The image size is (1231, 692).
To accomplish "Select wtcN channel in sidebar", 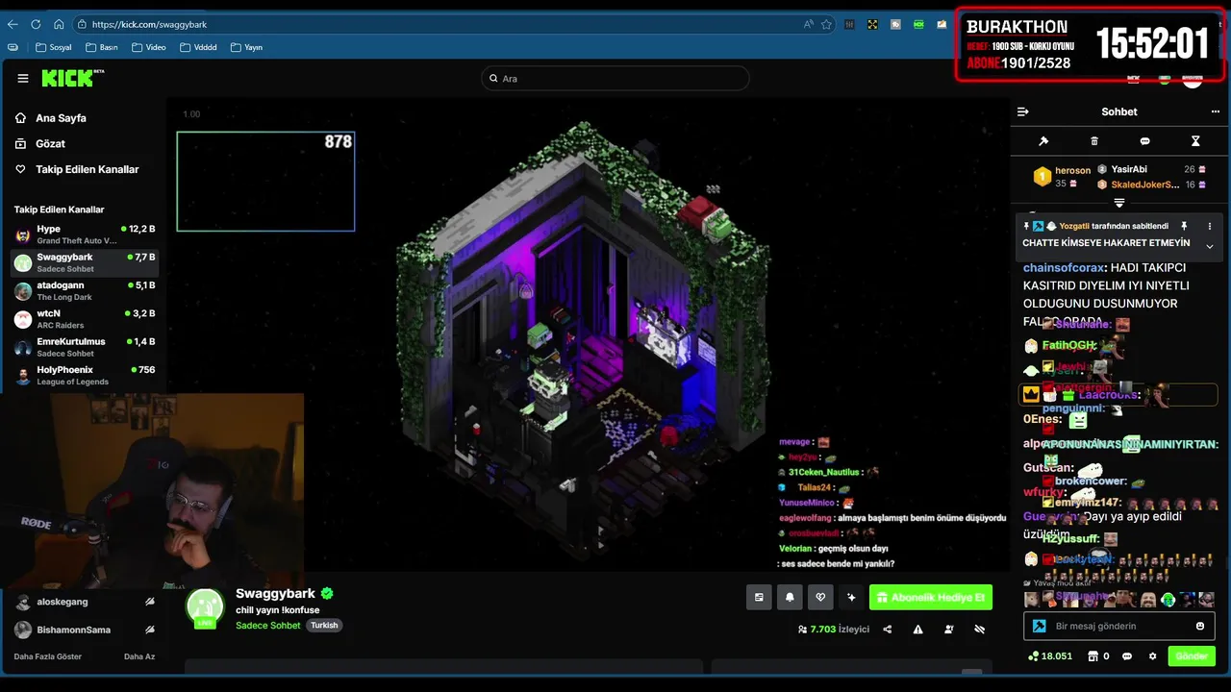I will [85, 318].
